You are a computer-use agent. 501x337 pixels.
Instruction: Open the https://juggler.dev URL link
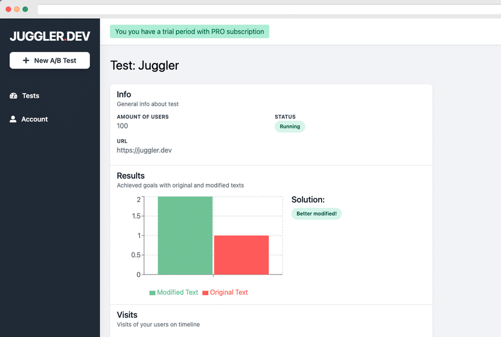[x=144, y=150]
